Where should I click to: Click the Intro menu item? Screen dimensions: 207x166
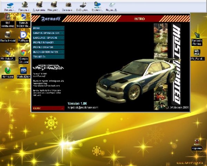click(x=48, y=28)
